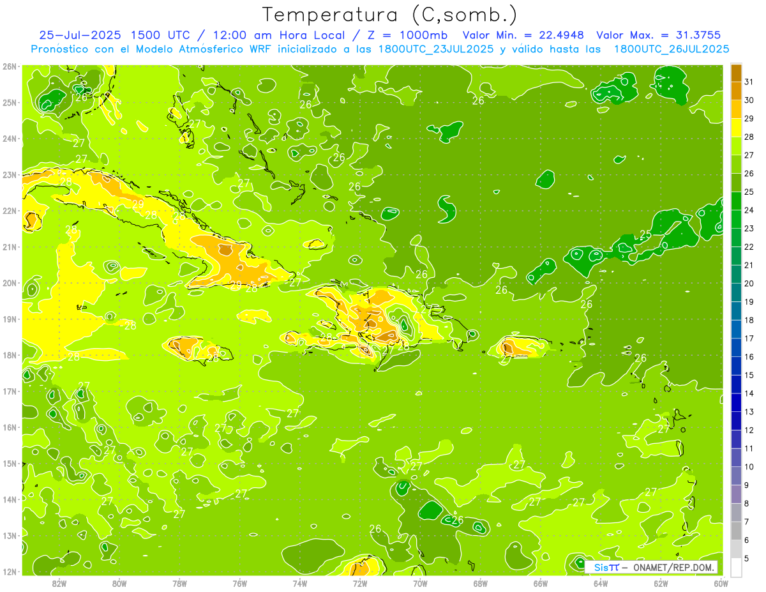766x592 pixels.
Task: Pick the purple legend swatch between 9 and 10
Action: (x=736, y=476)
